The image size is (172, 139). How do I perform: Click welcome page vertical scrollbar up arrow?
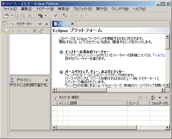click(167, 36)
